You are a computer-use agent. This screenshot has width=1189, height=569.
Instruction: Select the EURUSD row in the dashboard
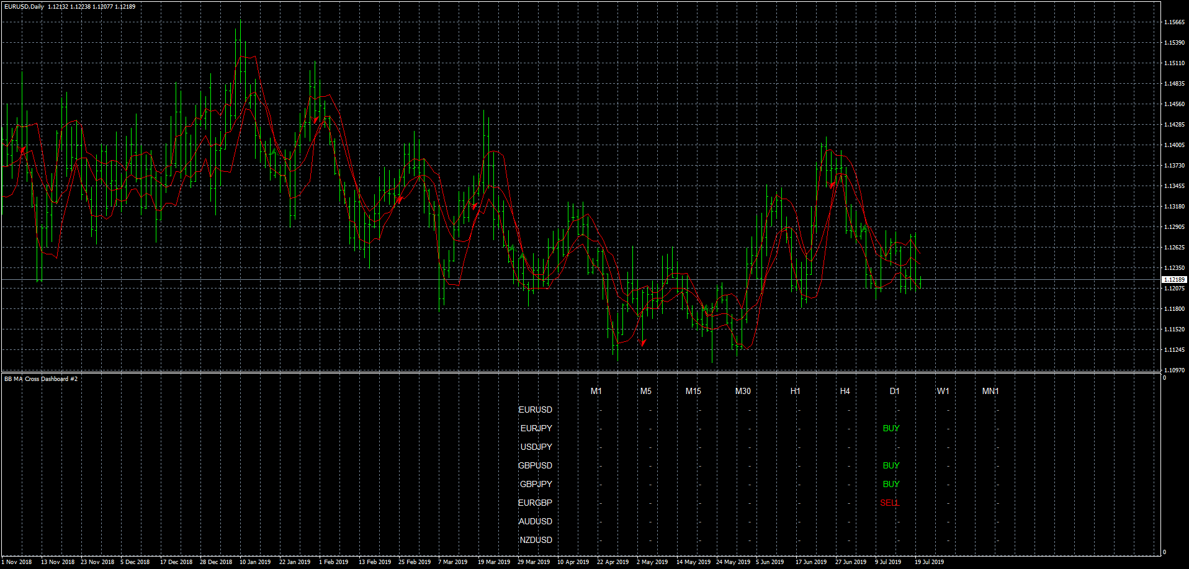pyautogui.click(x=536, y=410)
